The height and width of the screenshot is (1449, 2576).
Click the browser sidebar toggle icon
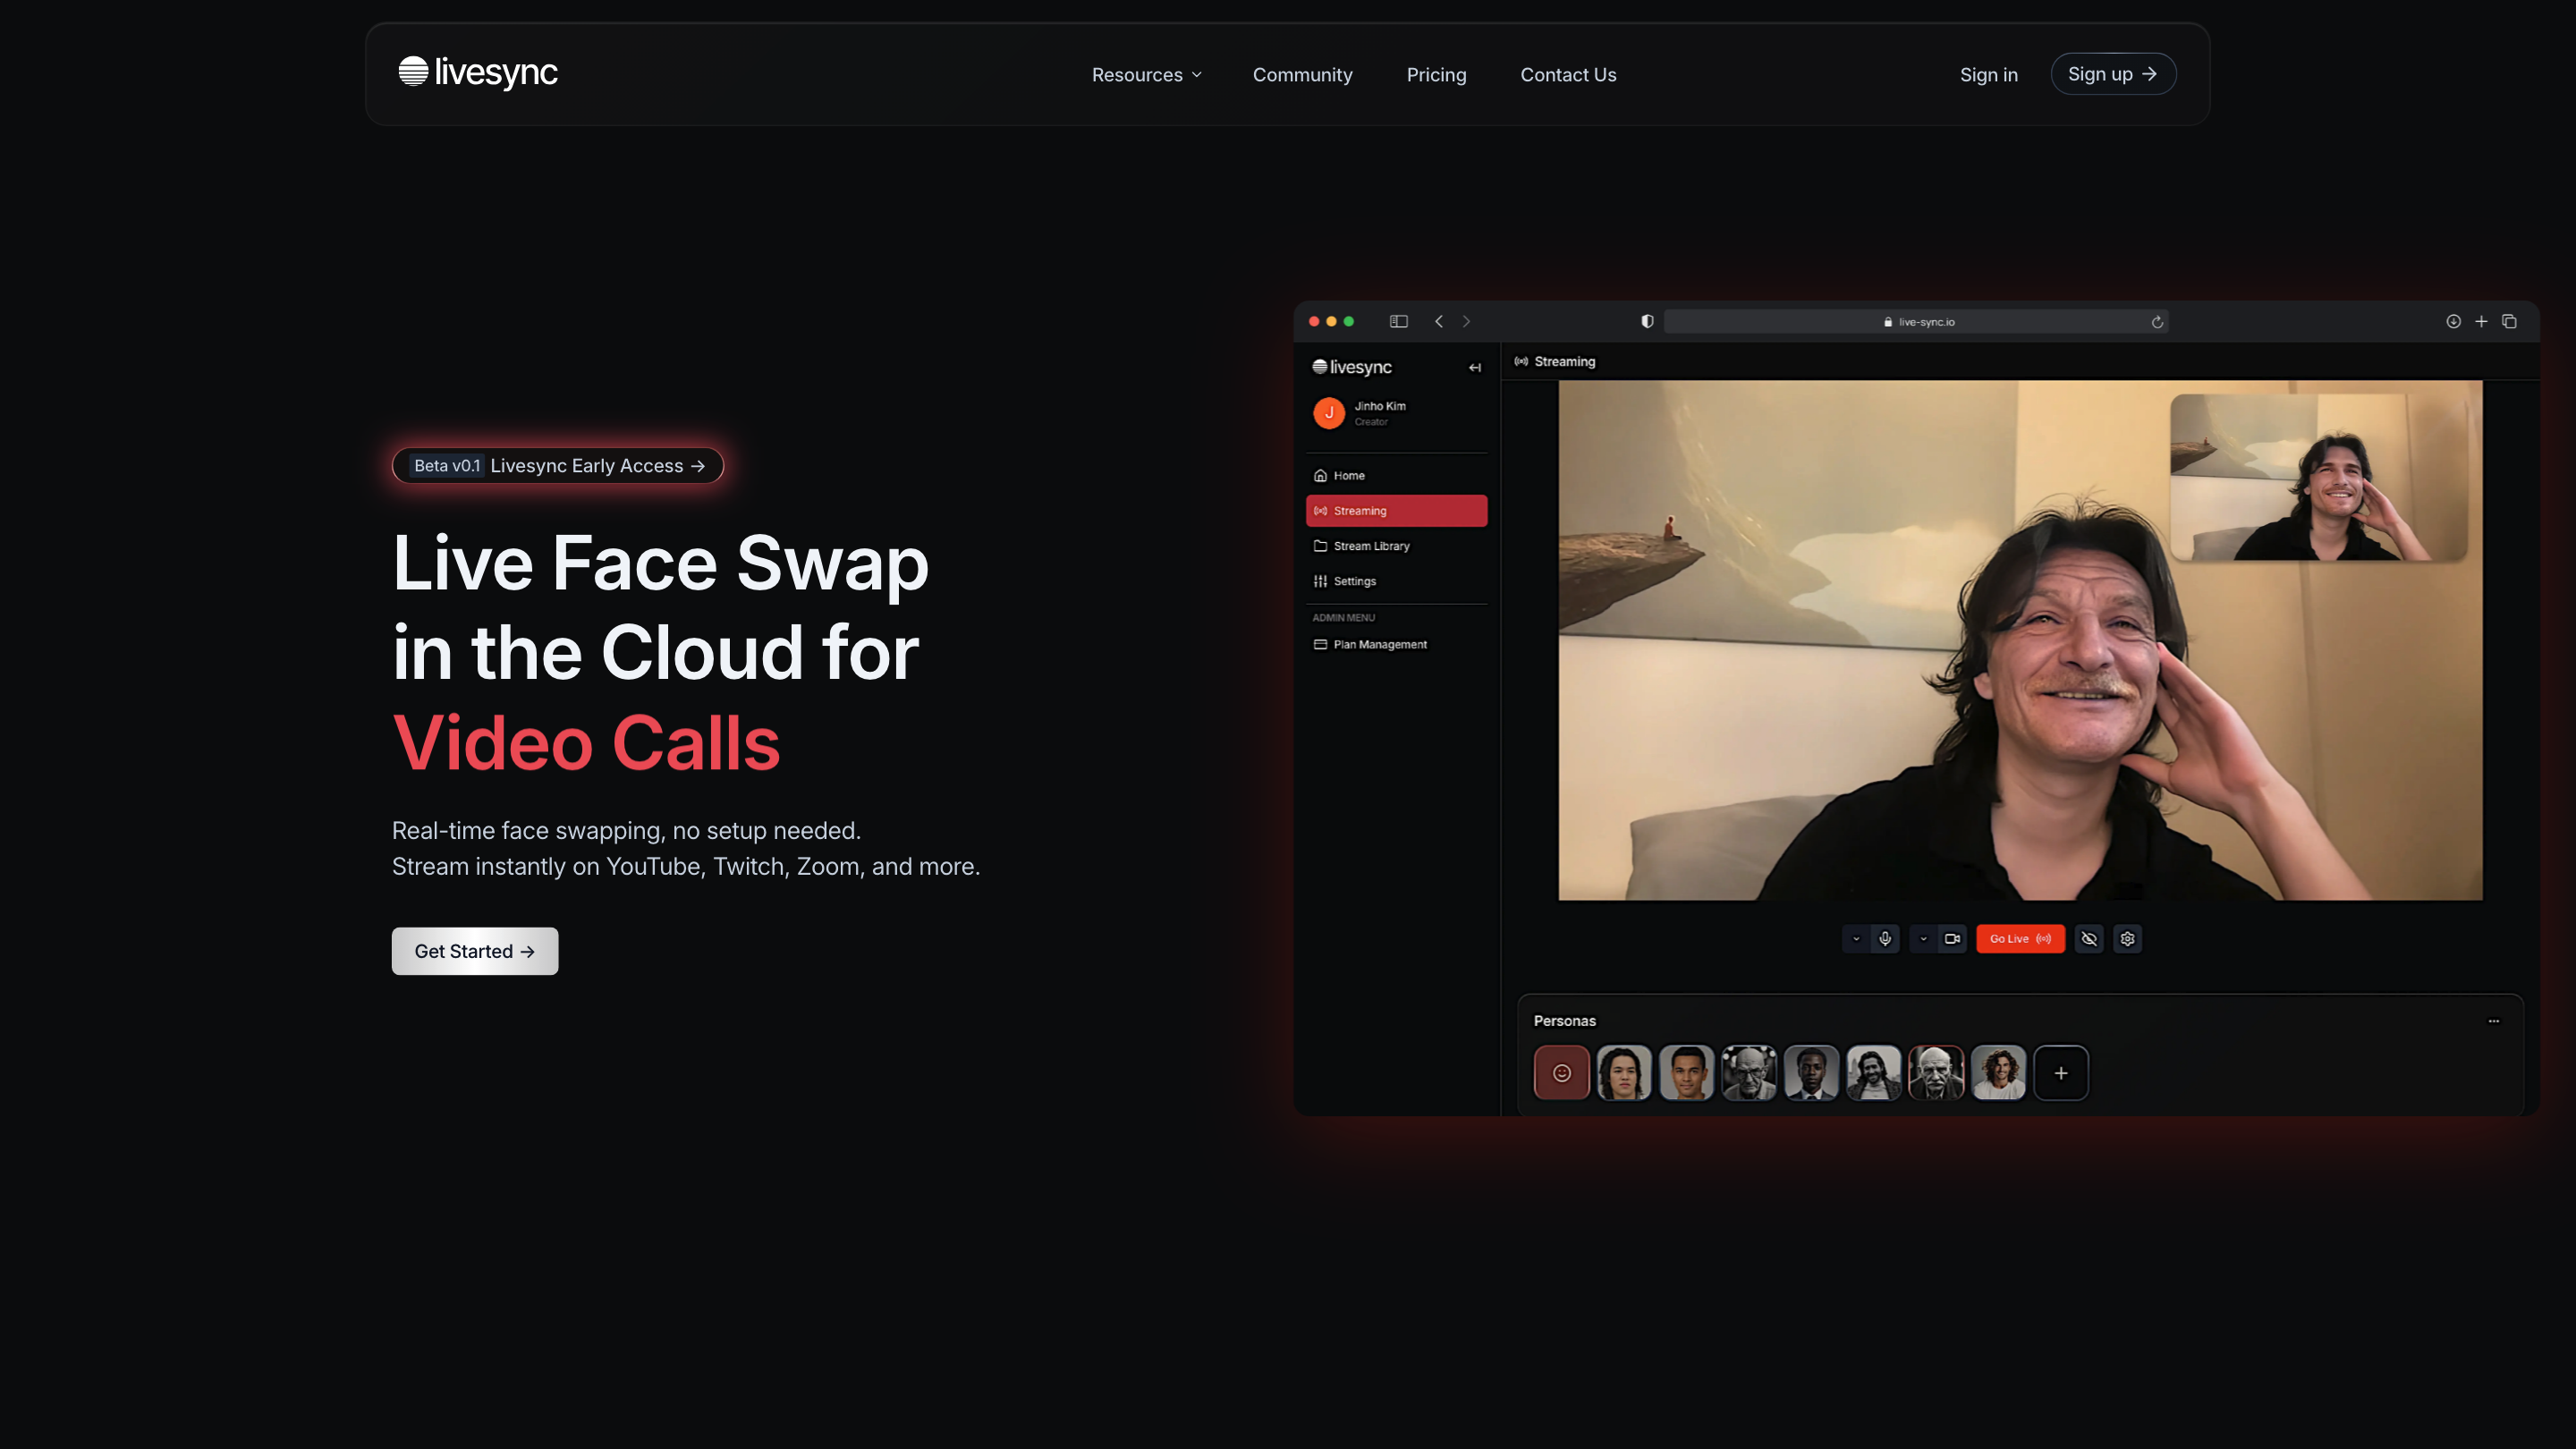[x=1398, y=322]
